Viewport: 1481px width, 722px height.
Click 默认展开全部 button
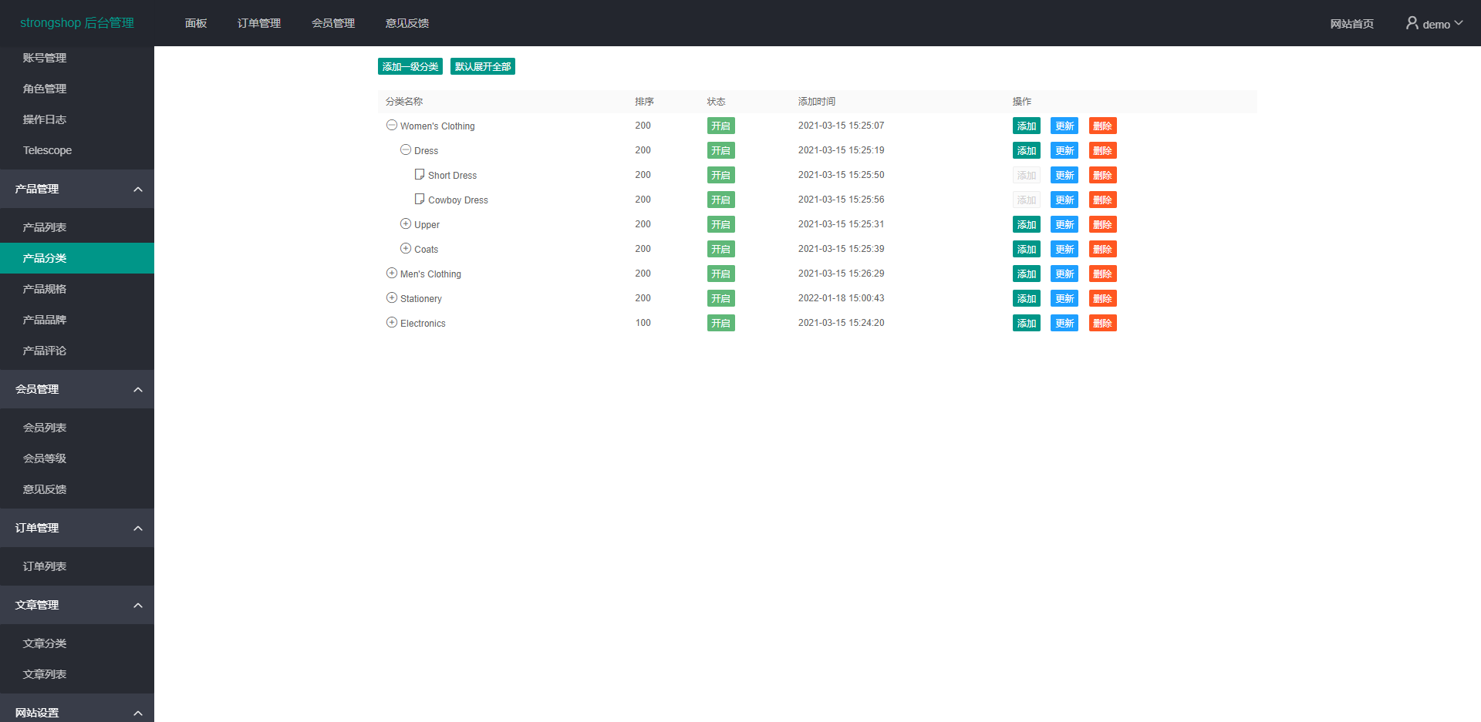click(483, 66)
